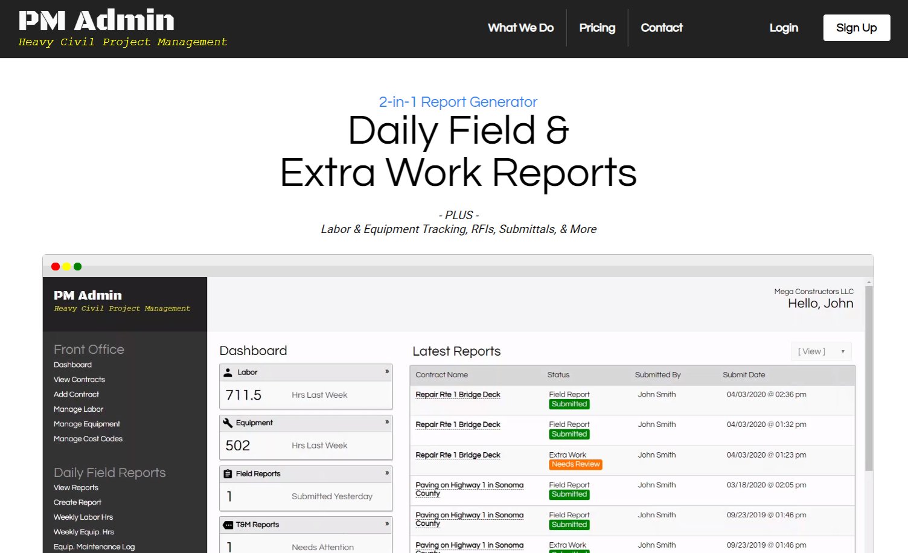Click the yellow window dot
This screenshot has width=908, height=553.
pos(66,266)
